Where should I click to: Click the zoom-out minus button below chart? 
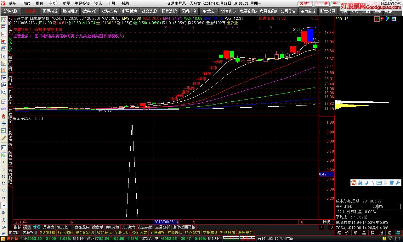(326, 227)
